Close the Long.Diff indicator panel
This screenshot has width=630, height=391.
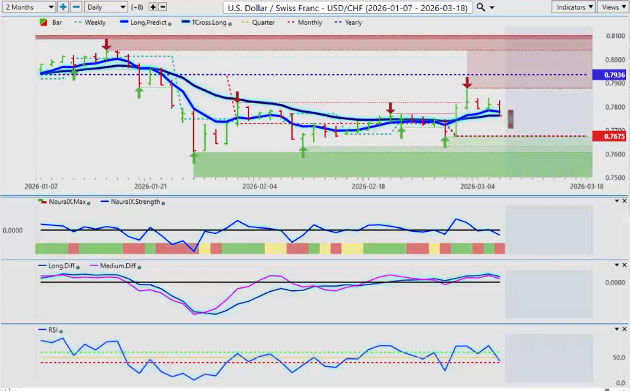tap(623, 265)
